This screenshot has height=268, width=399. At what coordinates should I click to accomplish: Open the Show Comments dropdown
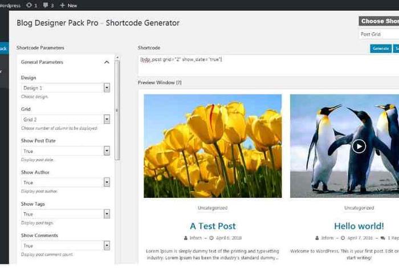click(66, 246)
